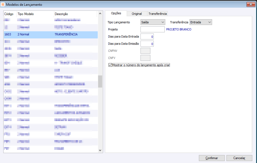Click the application icon in title bar
257x163 pixels.
(x=3, y=4)
